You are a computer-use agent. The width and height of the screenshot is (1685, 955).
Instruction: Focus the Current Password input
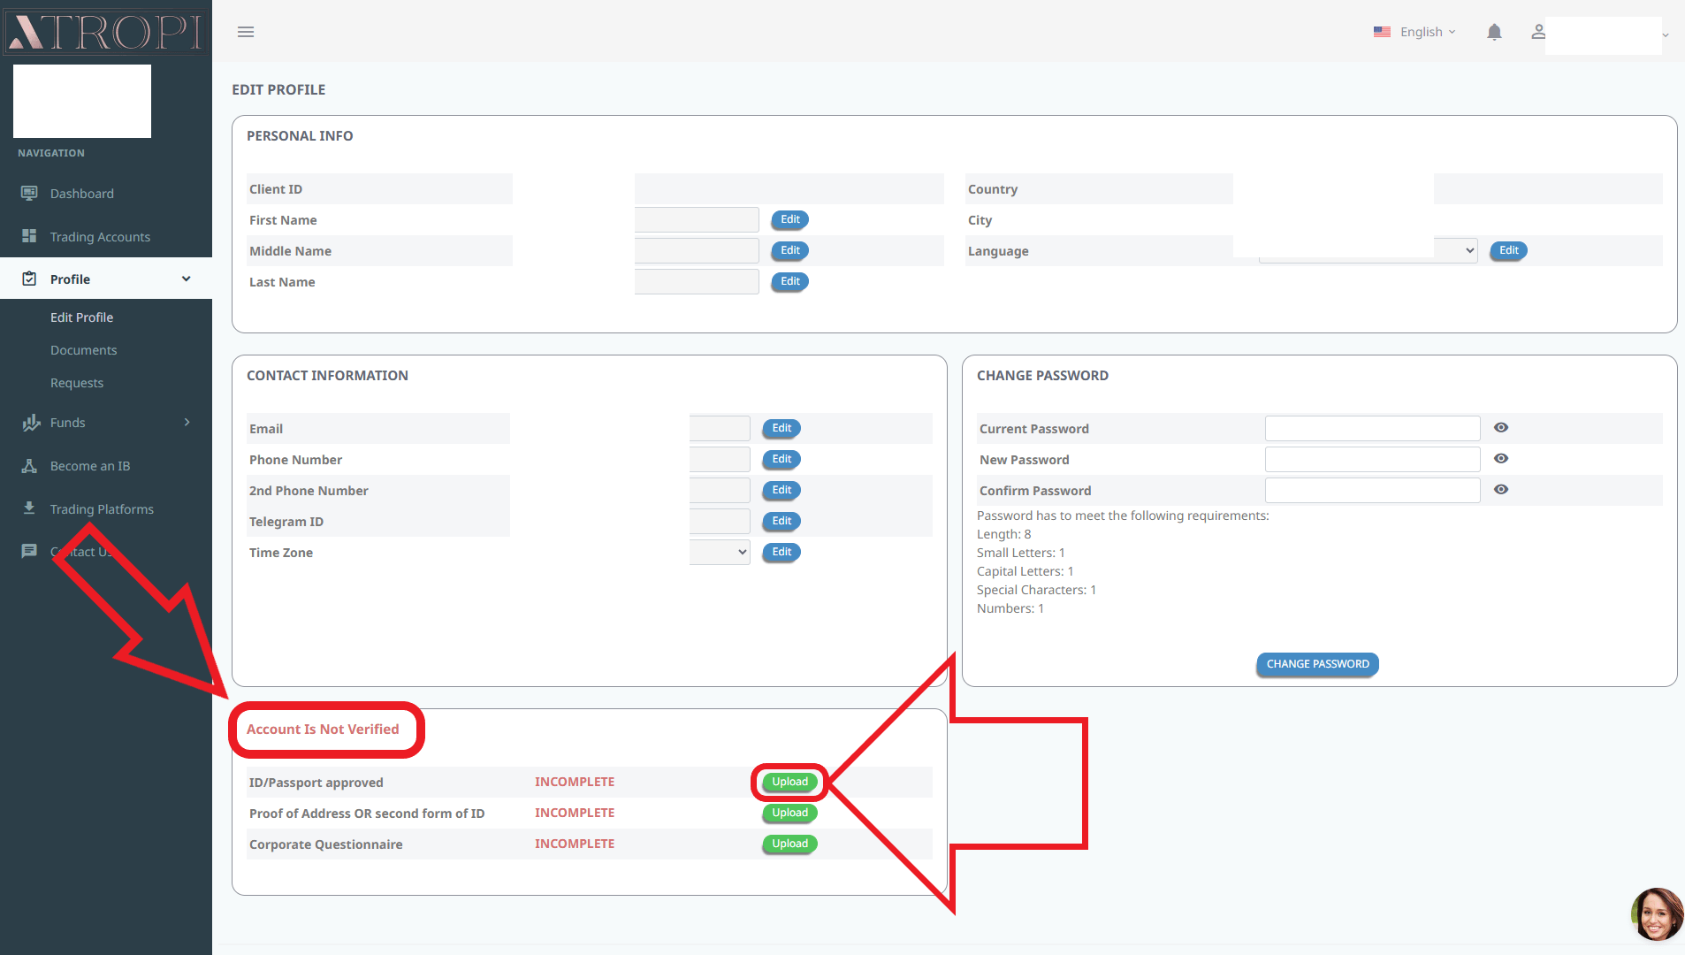(x=1372, y=428)
